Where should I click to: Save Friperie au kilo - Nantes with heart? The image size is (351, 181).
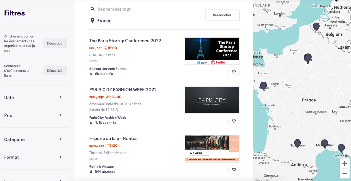(234, 170)
